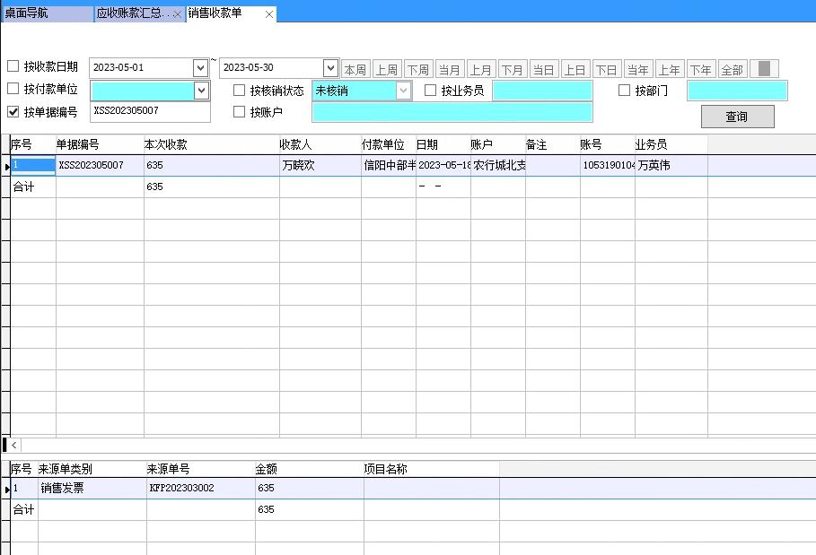
Task: Click the 本次收款 column header
Action: click(211, 144)
